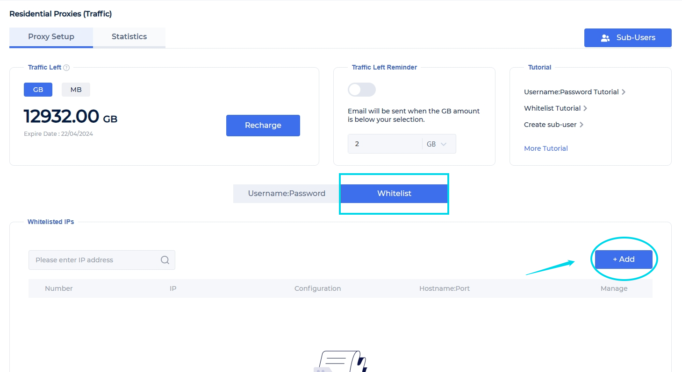Viewport: 682px width, 372px height.
Task: Click the empty list document illustration
Action: pos(340,362)
